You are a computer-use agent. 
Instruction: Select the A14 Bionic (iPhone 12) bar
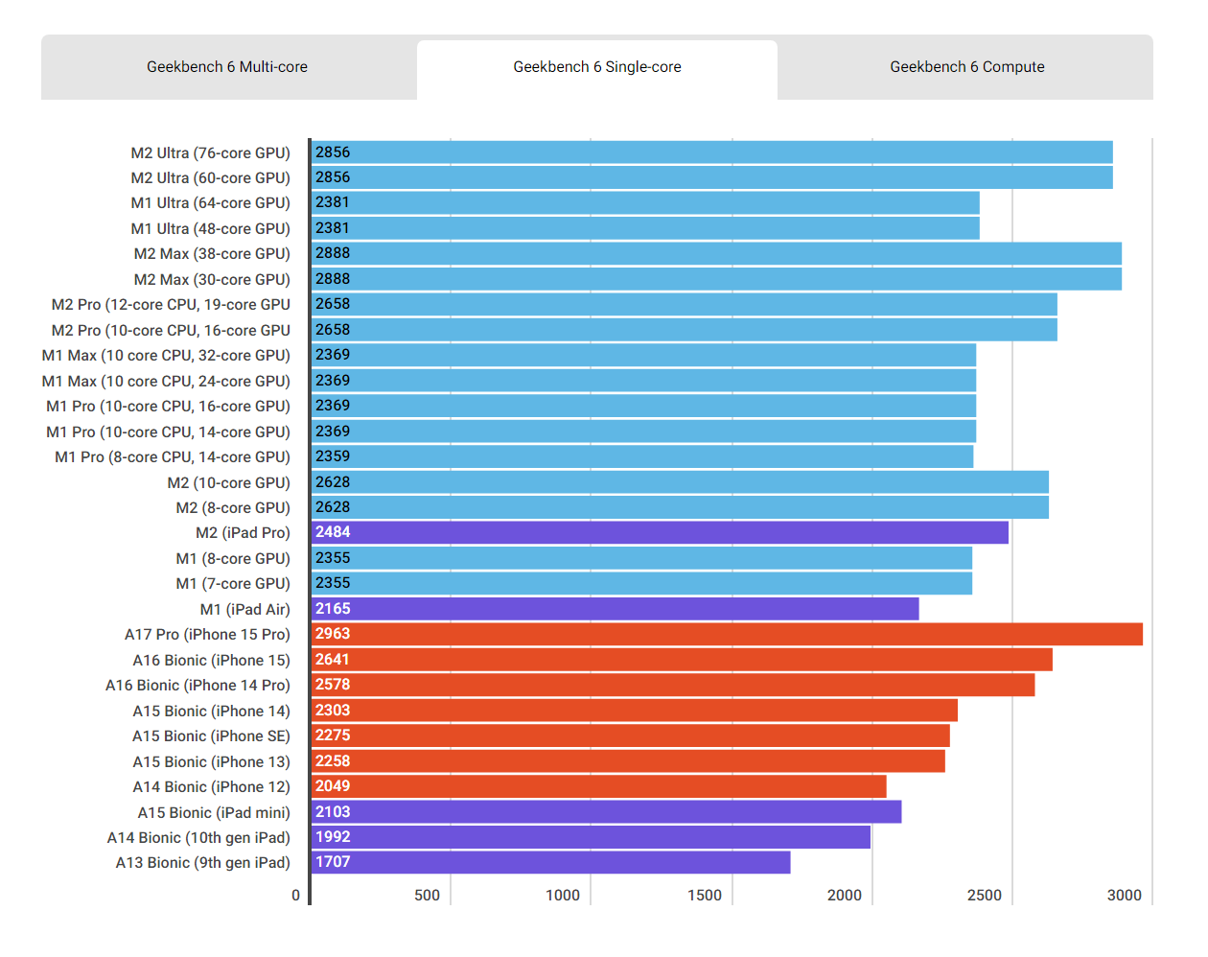(599, 786)
